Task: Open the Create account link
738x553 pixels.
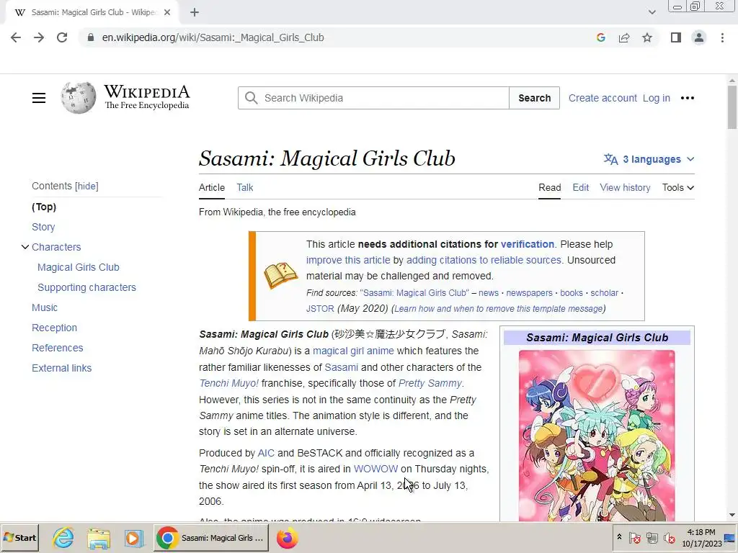Action: point(603,98)
